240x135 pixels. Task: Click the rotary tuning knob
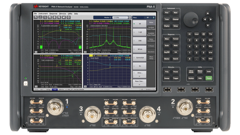(x=191, y=19)
